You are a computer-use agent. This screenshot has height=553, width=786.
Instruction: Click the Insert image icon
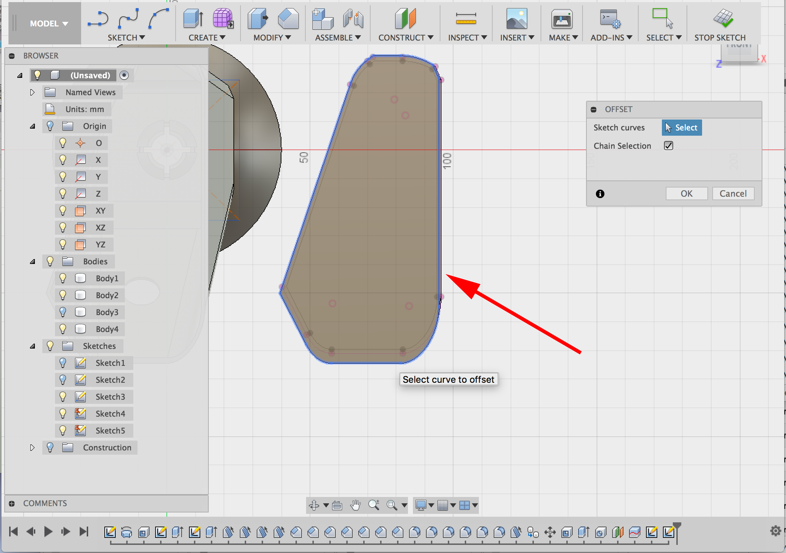pos(517,18)
